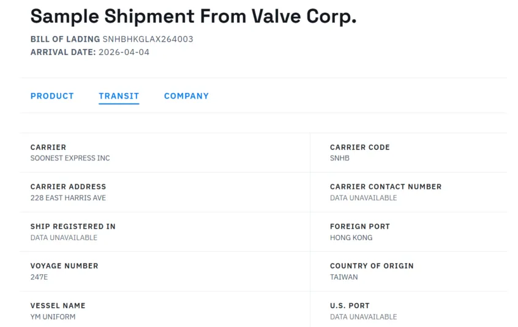Screen dimensions: 518x327
Task: Select the TRANSIT tab
Action: pyautogui.click(x=119, y=96)
